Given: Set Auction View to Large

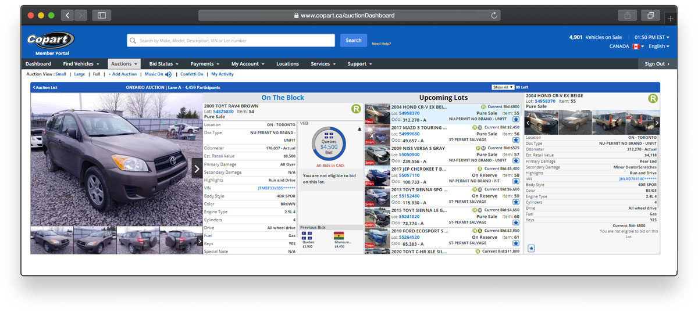Looking at the screenshot, I should (80, 74).
